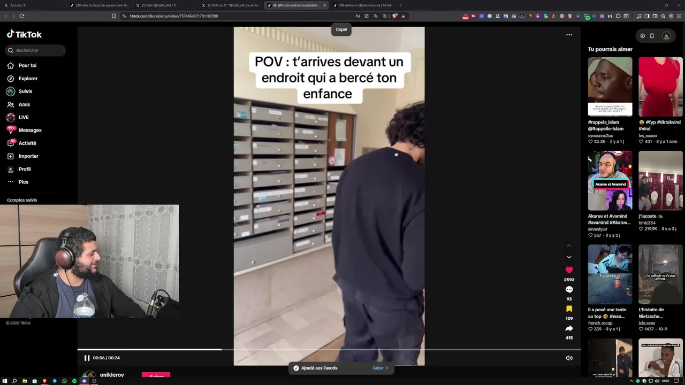Open syousnnx2ux creator link

[x=600, y=136]
